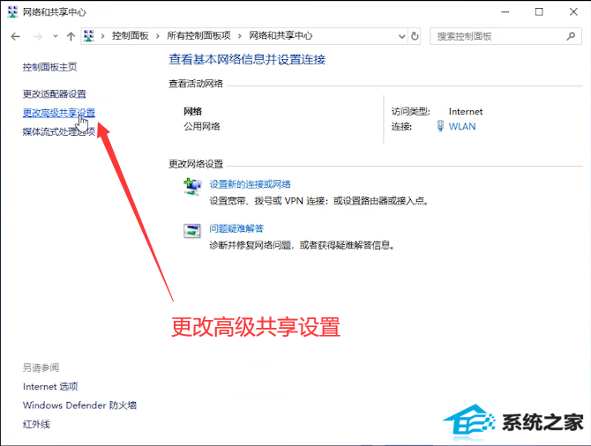Click 控制面板 in the address breadcrumb
Image resolution: width=591 pixels, height=446 pixels.
coord(130,36)
